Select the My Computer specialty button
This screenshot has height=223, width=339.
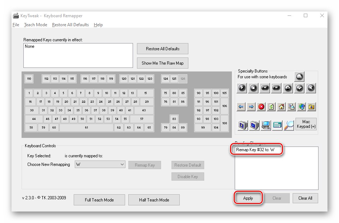pyautogui.click(x=266, y=125)
